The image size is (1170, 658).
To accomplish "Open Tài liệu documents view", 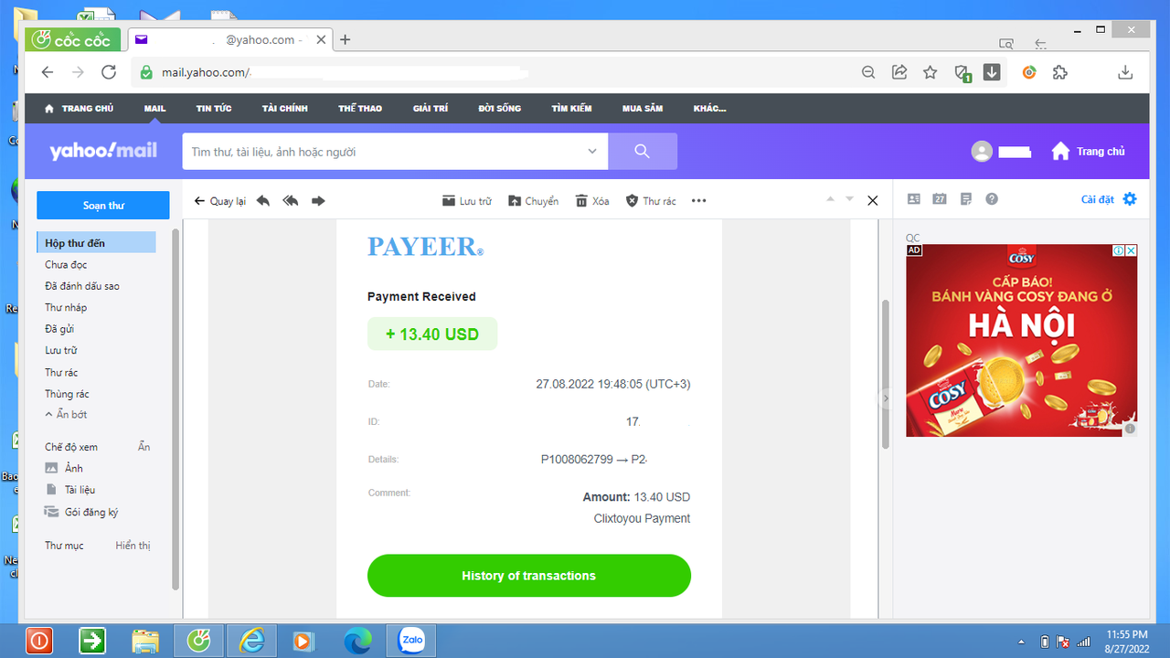I will [70, 490].
